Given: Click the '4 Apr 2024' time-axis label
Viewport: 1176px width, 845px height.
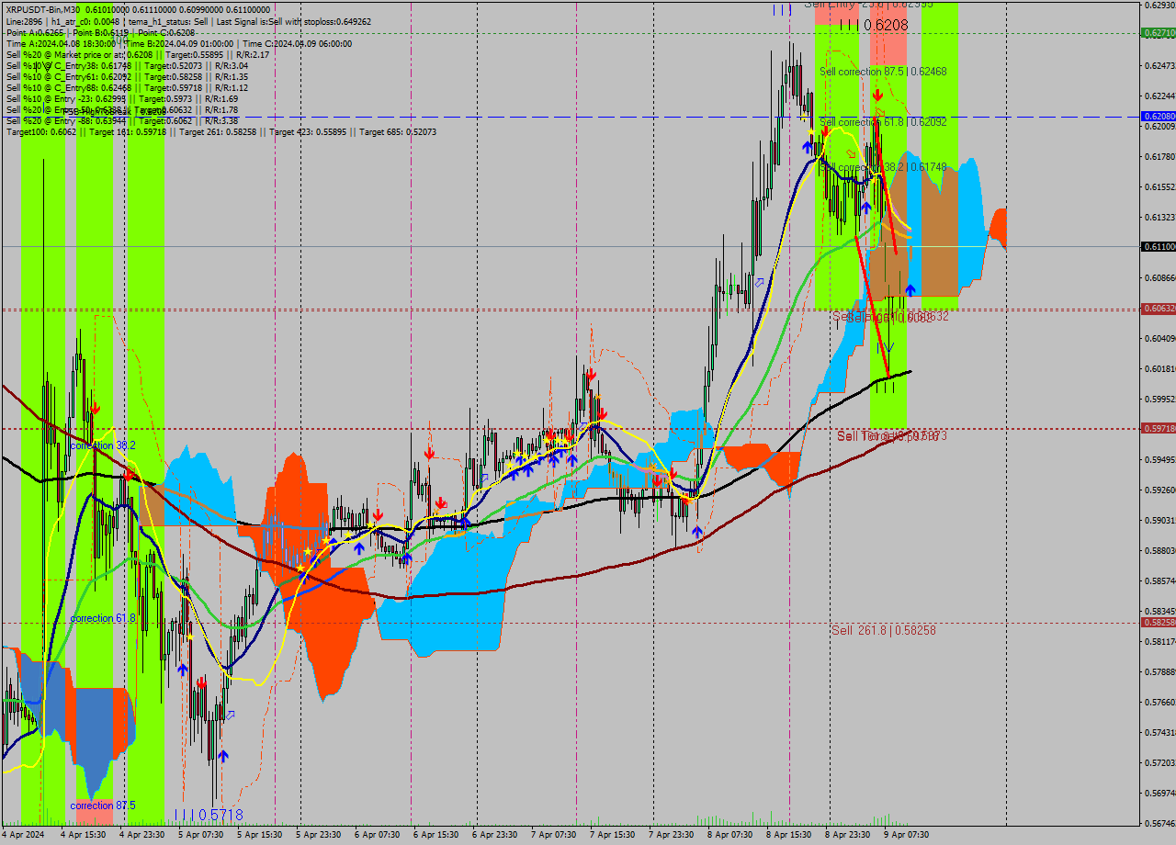Looking at the screenshot, I should pos(23,835).
